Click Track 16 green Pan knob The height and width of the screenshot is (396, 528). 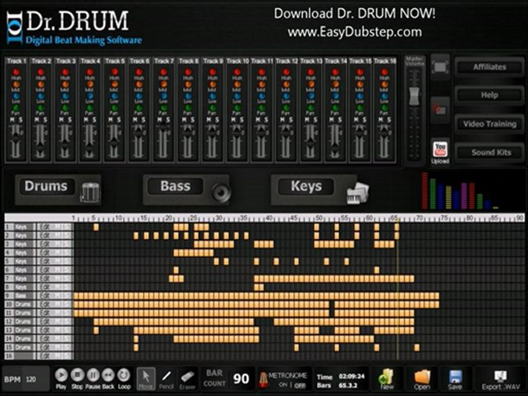[384, 108]
